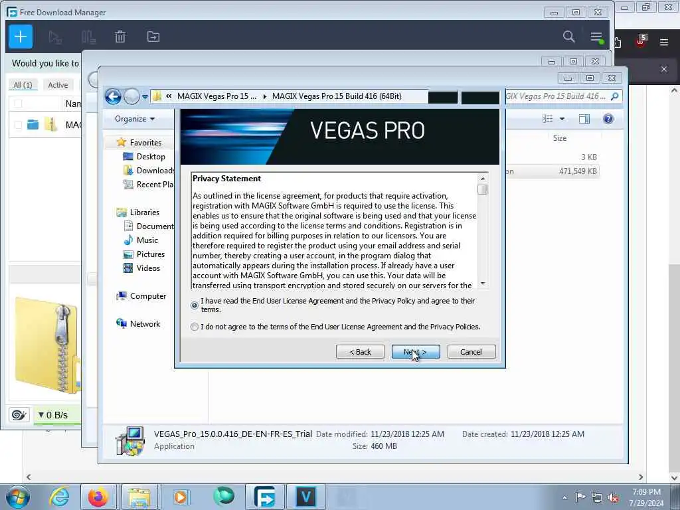Select the agree to license radio button
Screen dimensions: 680x510
point(195,305)
